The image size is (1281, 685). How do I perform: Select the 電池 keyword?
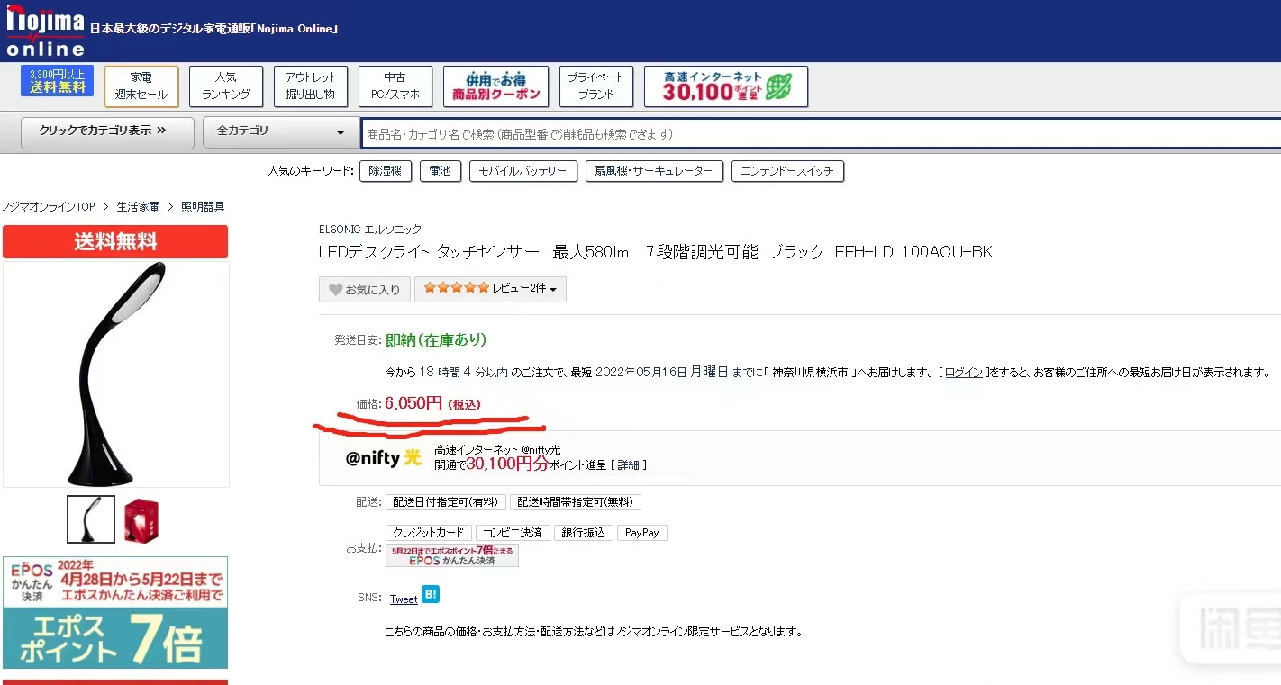click(x=441, y=171)
